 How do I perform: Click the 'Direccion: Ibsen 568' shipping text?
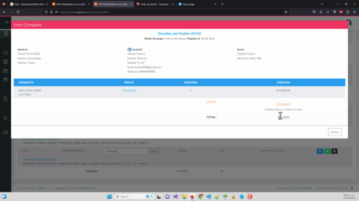pyautogui.click(x=249, y=58)
